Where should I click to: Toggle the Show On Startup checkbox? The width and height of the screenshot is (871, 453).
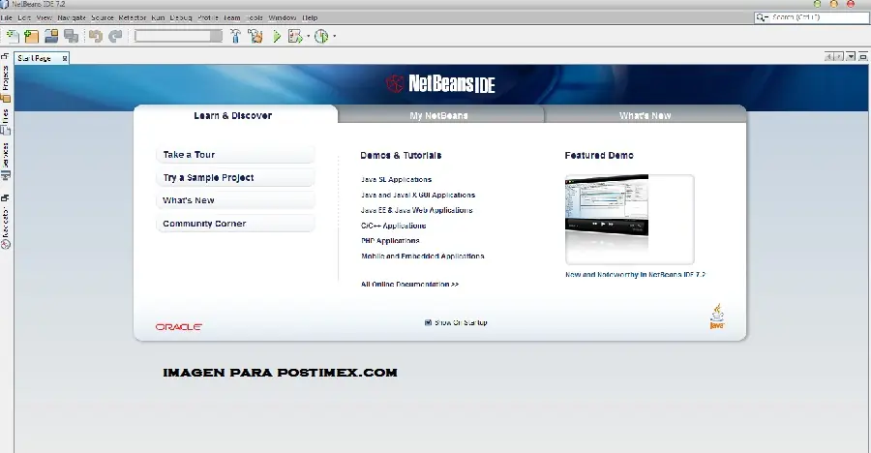428,322
